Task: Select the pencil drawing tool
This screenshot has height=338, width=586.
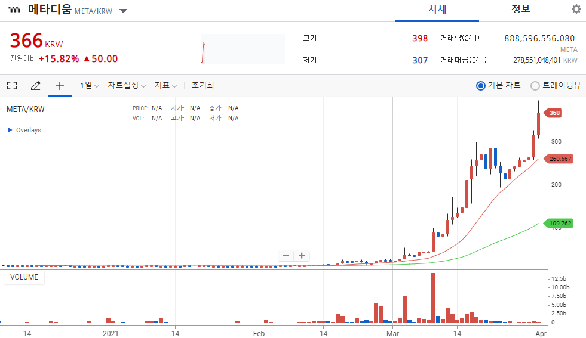Action: [x=35, y=85]
